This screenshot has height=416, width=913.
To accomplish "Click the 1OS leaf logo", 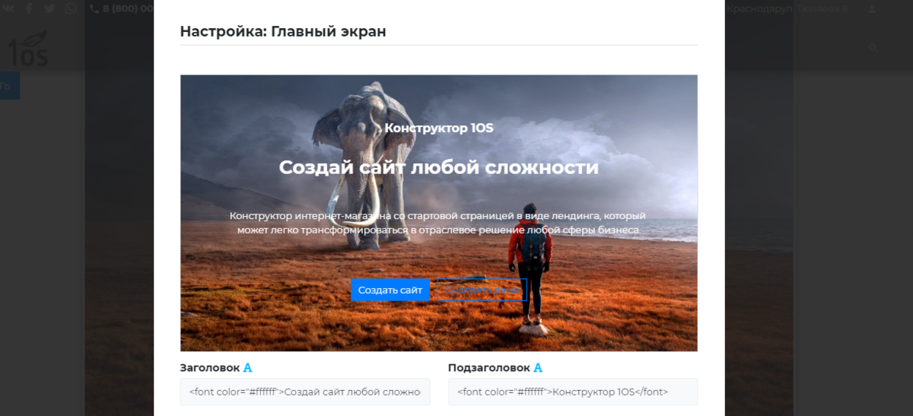I will (27, 47).
